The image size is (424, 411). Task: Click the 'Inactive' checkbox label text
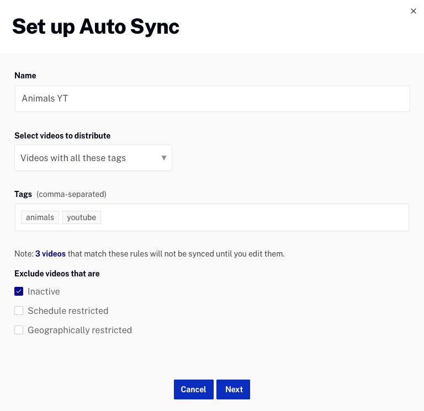click(44, 291)
